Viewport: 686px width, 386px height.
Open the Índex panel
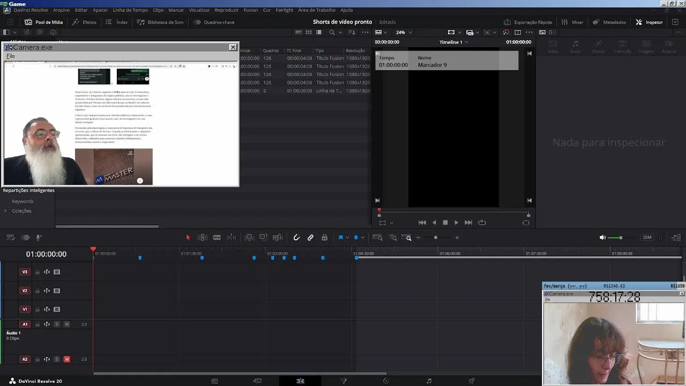click(x=117, y=22)
